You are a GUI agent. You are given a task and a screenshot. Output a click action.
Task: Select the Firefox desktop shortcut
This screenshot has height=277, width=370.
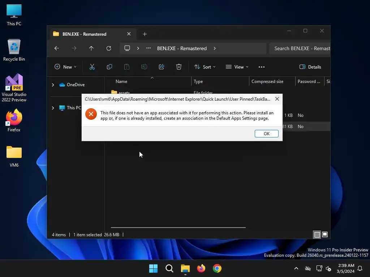tap(14, 120)
